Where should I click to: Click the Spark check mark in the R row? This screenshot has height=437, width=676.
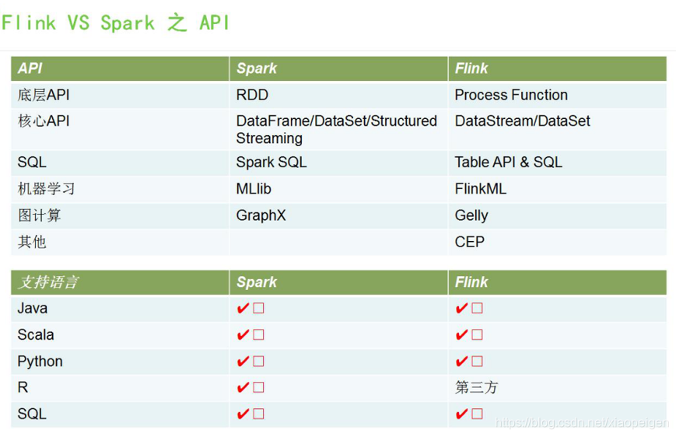click(x=243, y=387)
